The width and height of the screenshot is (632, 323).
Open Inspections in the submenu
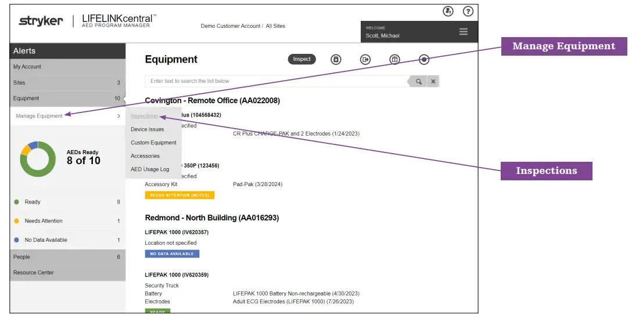[x=144, y=116]
